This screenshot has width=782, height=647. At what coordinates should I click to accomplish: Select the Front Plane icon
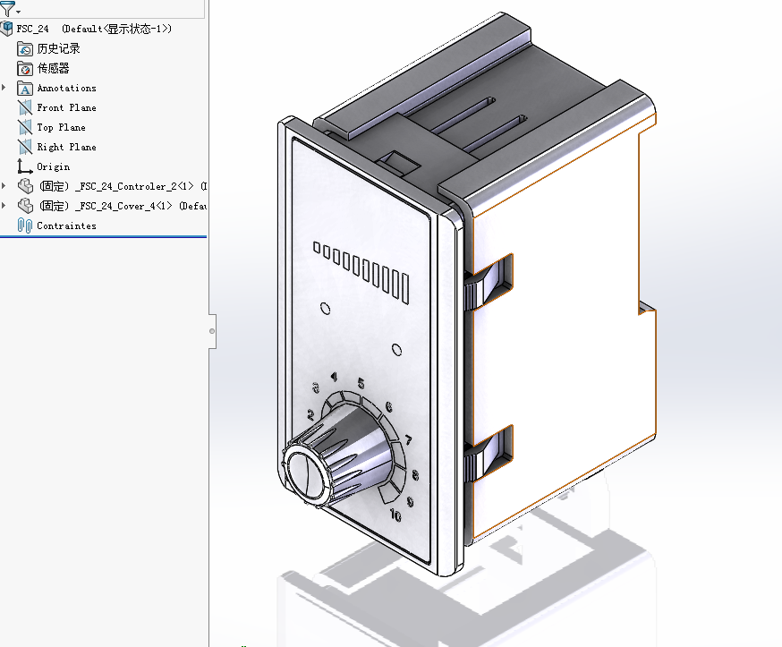point(25,107)
